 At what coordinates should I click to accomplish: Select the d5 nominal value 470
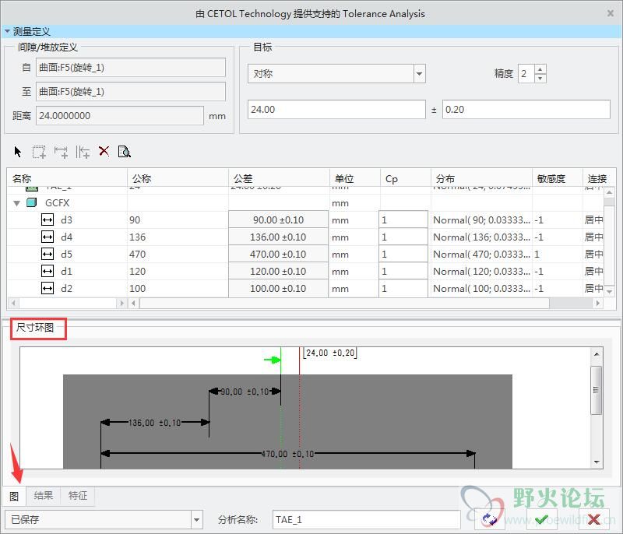click(138, 254)
